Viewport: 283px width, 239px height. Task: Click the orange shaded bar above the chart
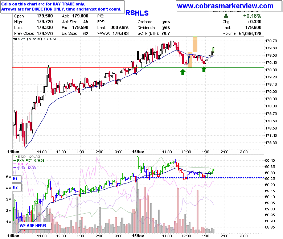[x=195, y=44]
